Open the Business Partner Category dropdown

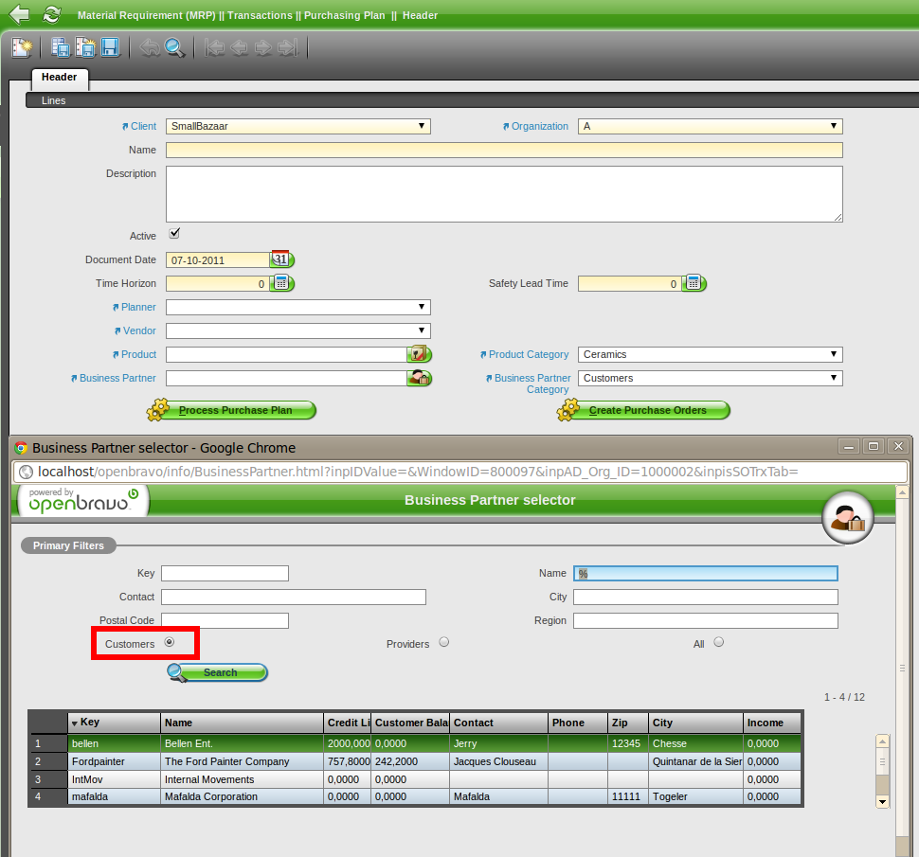pos(711,379)
